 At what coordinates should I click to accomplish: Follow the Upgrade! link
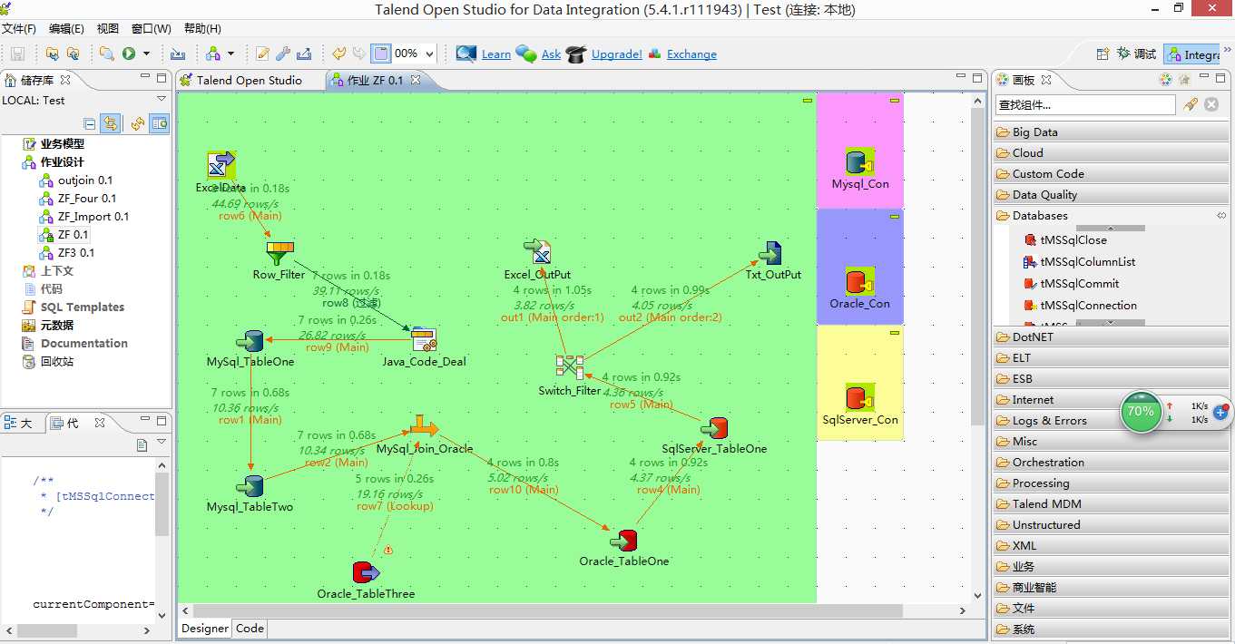(x=616, y=54)
